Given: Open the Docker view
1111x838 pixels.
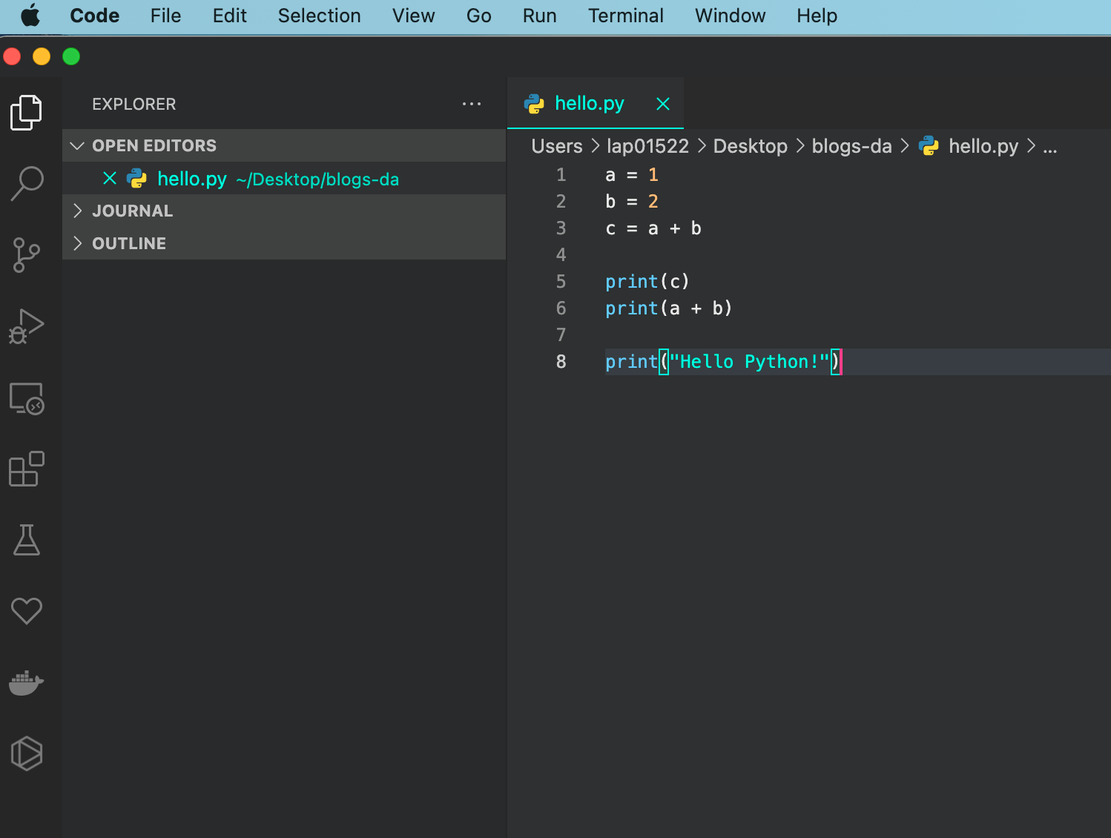Looking at the screenshot, I should 27,683.
